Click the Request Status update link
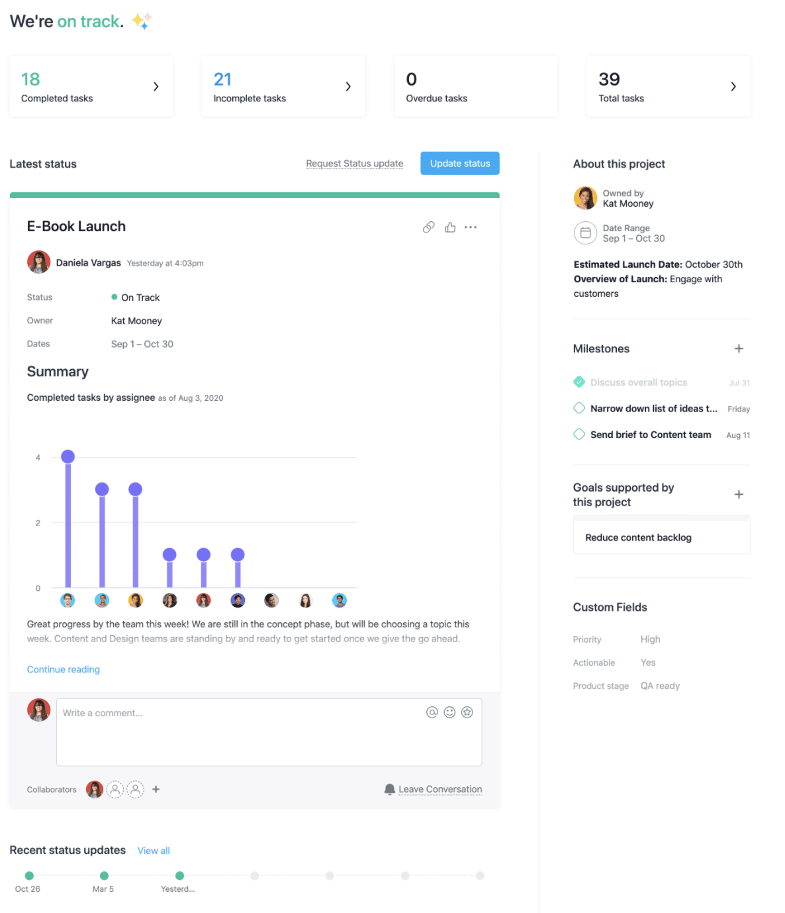This screenshot has height=913, width=785. (x=354, y=164)
